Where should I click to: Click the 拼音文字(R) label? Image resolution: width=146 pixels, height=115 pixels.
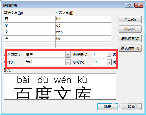(x=65, y=13)
